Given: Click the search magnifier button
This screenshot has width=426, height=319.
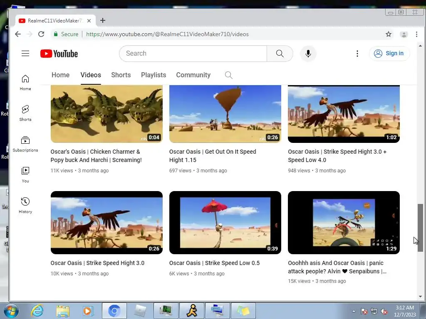Looking at the screenshot, I should (x=280, y=54).
